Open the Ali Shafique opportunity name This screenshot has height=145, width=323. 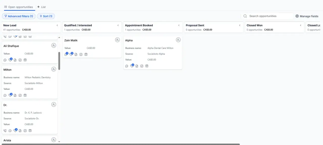coord(11,46)
